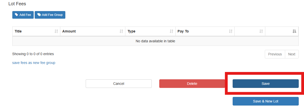
Task: Click the sort arrows icon beside Type
Action: click(172, 31)
